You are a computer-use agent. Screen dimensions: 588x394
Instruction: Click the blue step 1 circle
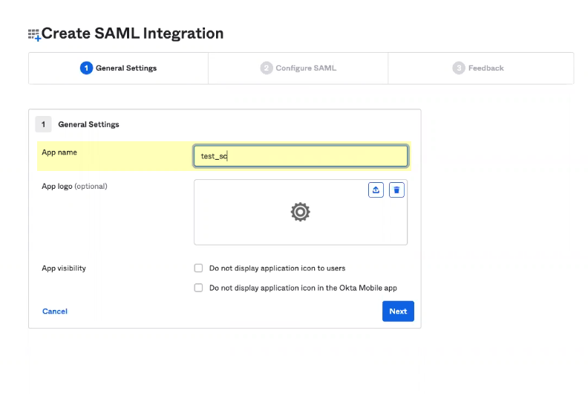87,68
